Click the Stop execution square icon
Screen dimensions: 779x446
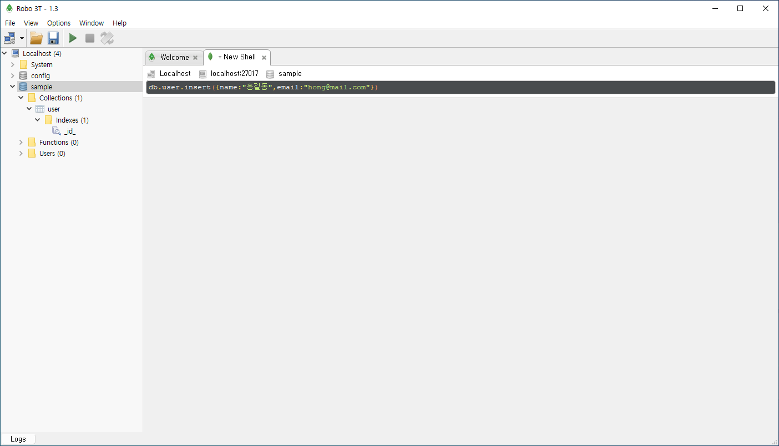tap(90, 38)
